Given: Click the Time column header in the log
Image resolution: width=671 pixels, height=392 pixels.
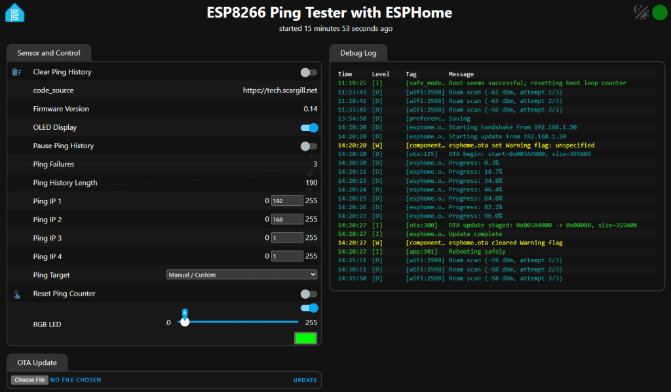Looking at the screenshot, I should pyautogui.click(x=345, y=74).
